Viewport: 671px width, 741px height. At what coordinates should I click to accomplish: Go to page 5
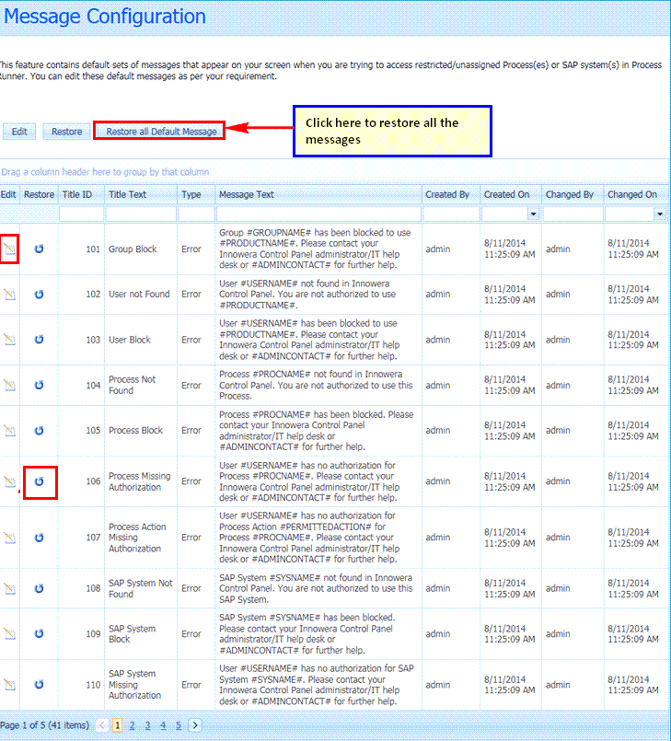tap(179, 725)
